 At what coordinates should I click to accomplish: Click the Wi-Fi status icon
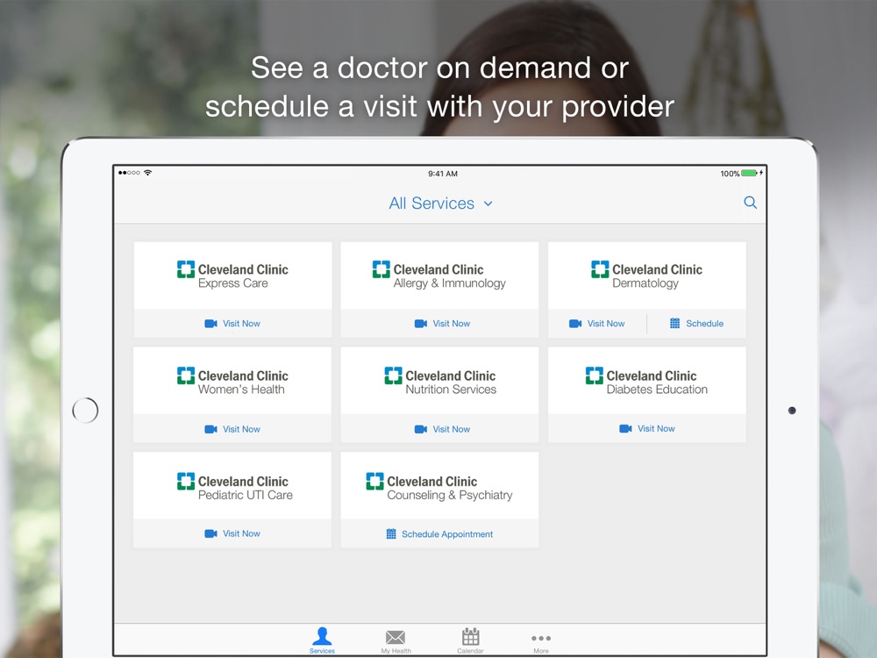[x=147, y=172]
